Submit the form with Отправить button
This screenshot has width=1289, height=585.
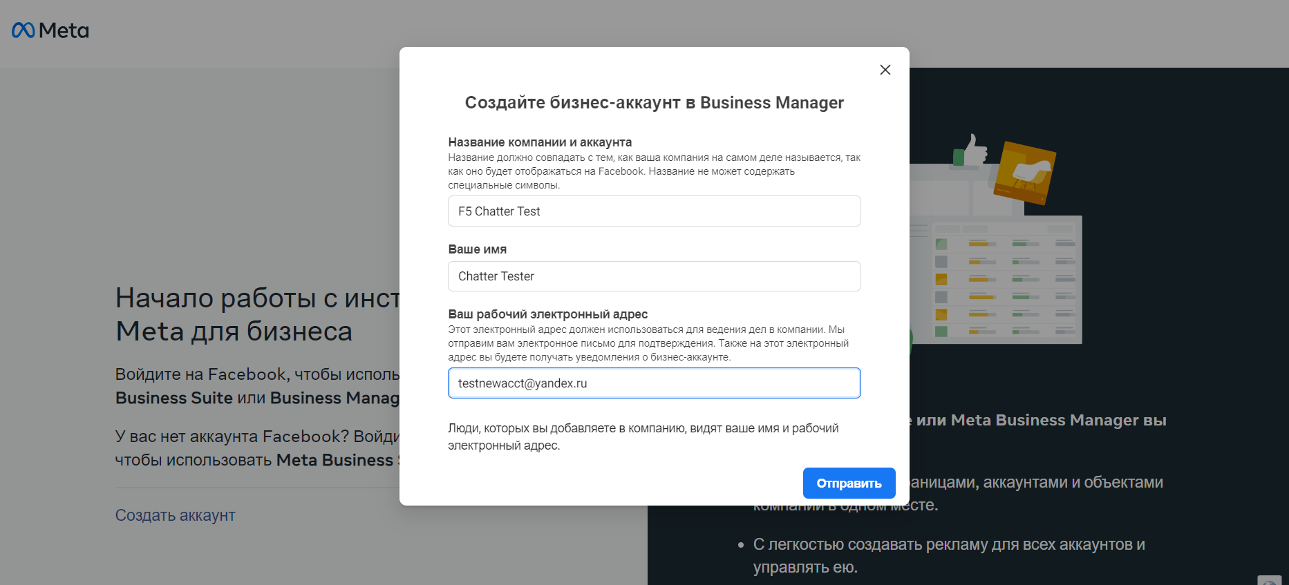point(849,483)
